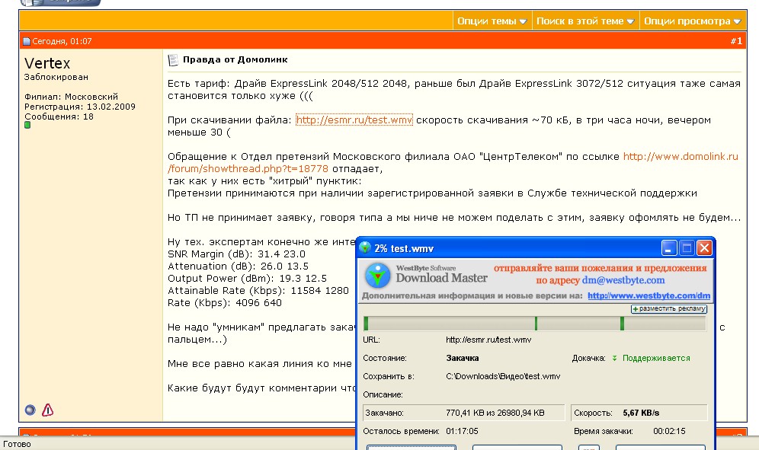Open the Поиск в этой теме dropdown
This screenshot has width=759, height=450.
click(584, 21)
